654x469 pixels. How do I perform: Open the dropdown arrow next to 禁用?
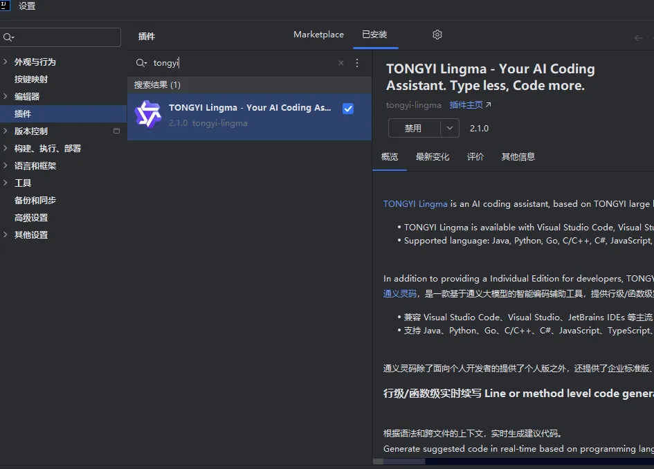[x=450, y=128]
